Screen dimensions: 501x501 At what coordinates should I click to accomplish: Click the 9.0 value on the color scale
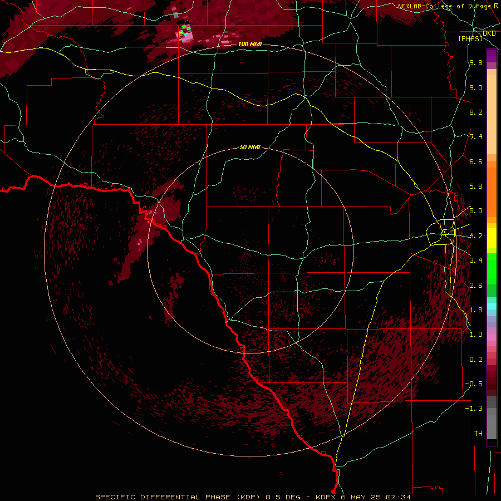[x=476, y=87]
